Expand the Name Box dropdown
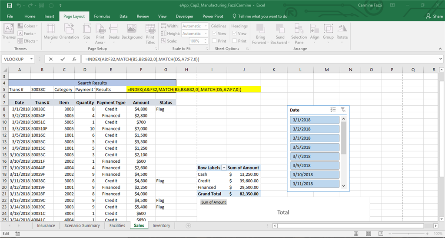 [x=32, y=59]
